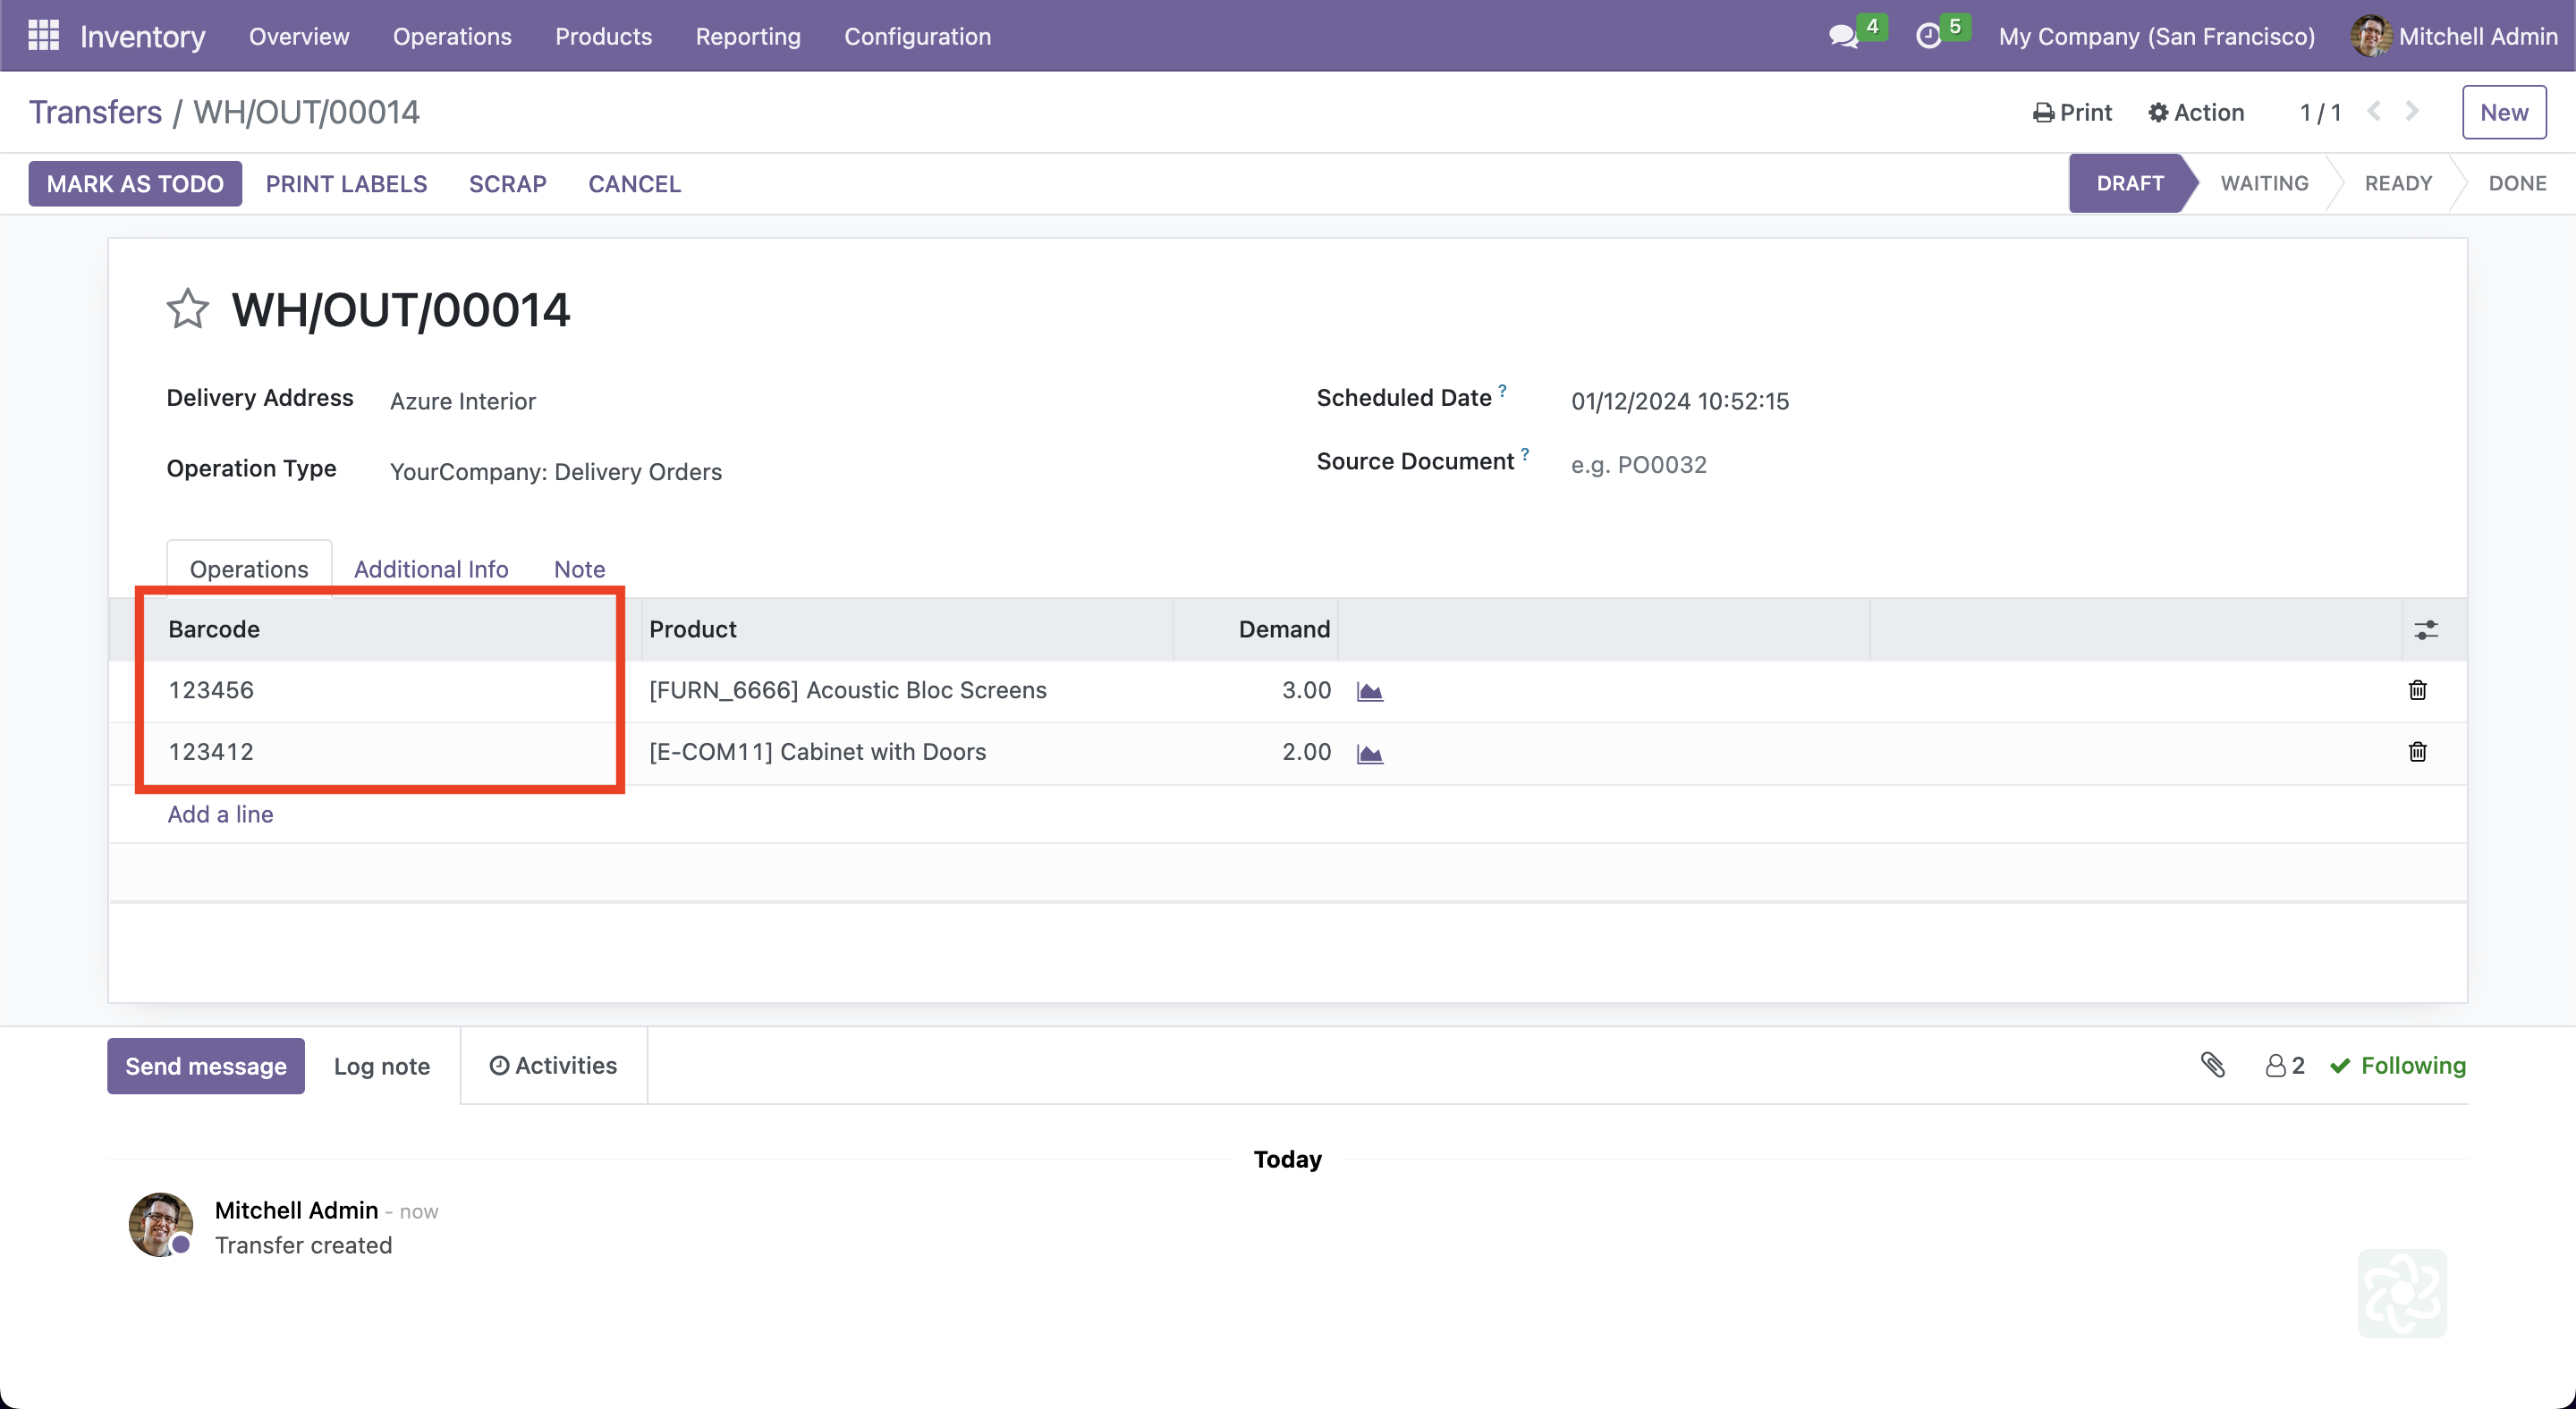Click Add a line link

click(220, 814)
